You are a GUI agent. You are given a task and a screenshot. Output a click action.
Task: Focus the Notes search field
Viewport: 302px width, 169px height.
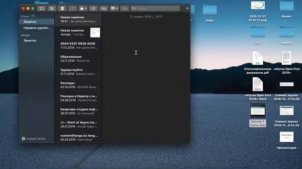tap(155, 8)
